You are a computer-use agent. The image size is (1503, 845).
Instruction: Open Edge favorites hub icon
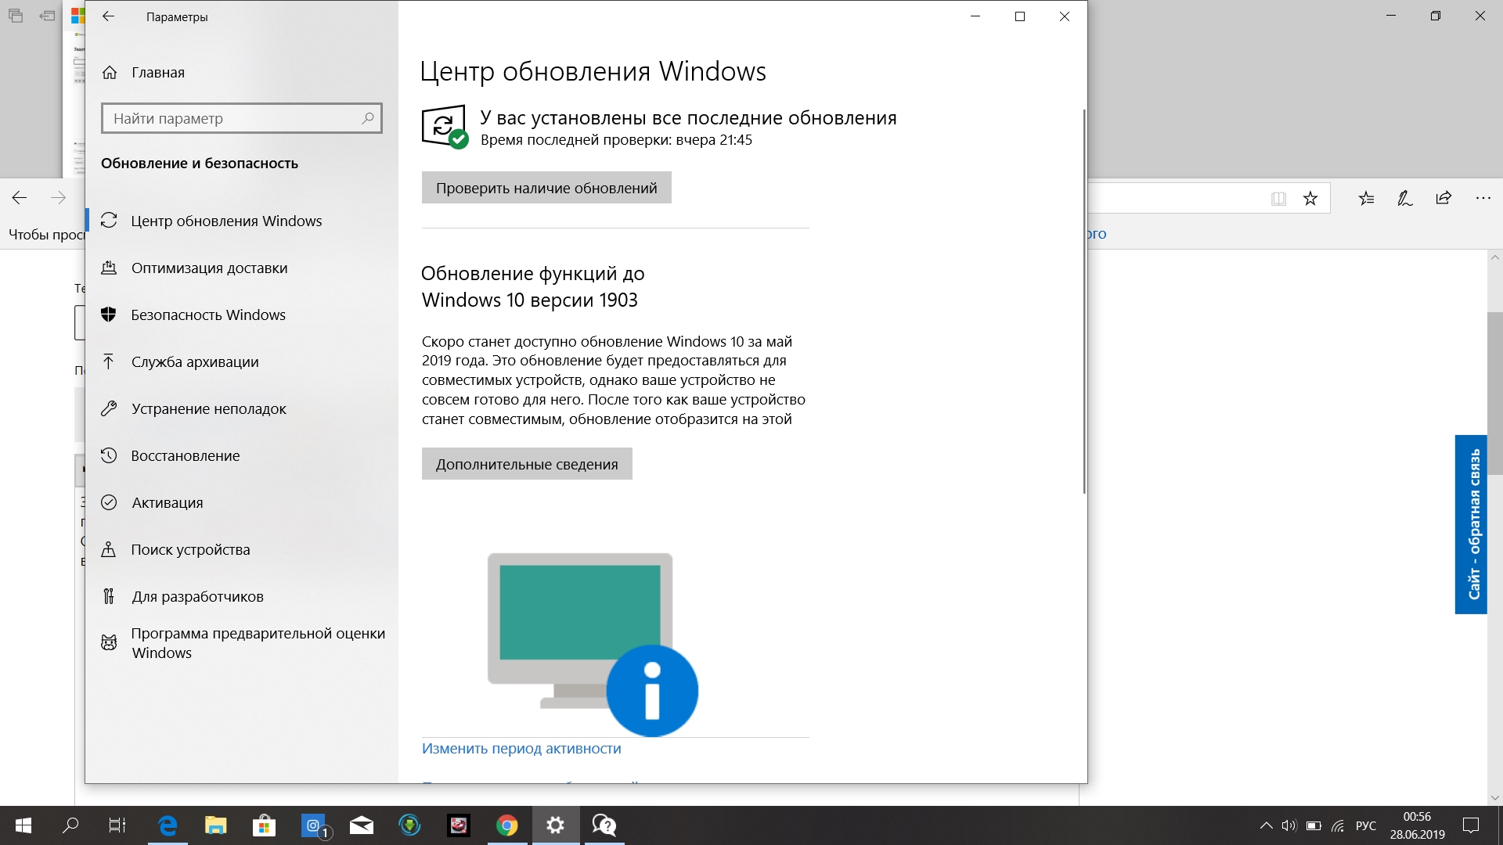pos(1367,199)
